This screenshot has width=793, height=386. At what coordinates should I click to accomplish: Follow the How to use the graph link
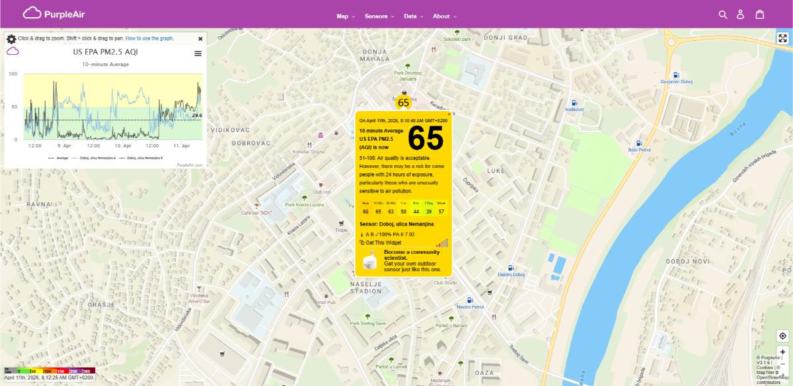point(149,38)
